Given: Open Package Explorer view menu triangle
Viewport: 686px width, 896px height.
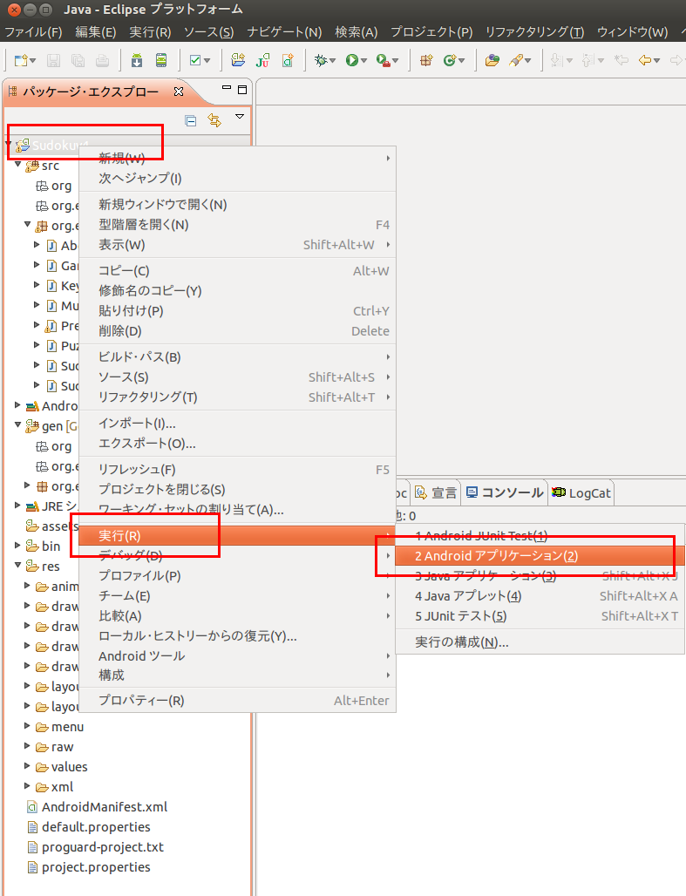Looking at the screenshot, I should coord(240,117).
